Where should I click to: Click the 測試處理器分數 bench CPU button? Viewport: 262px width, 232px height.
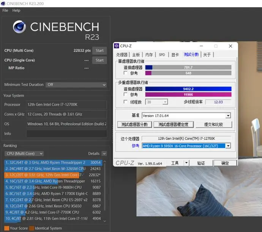coord(134,125)
